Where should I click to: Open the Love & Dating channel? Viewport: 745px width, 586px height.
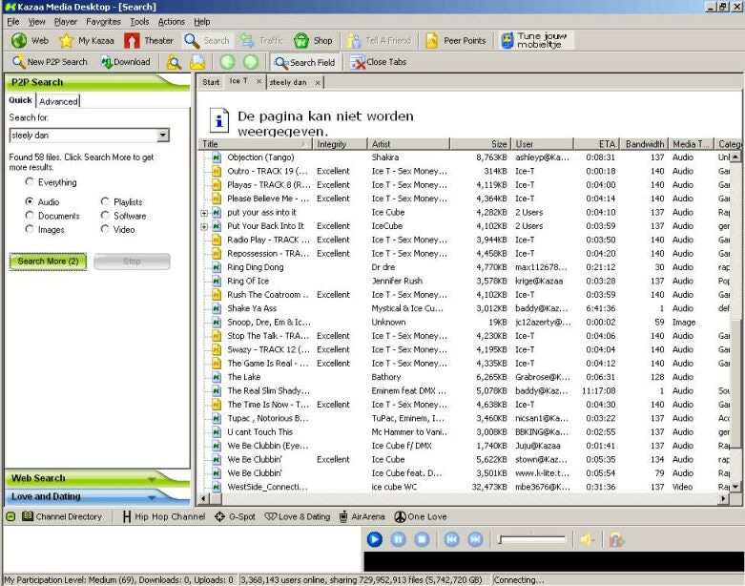click(298, 516)
